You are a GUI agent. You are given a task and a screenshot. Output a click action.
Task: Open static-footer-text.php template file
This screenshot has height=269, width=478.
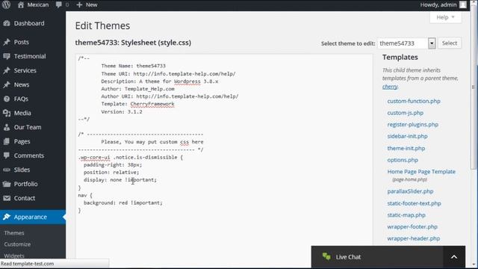tap(414, 203)
